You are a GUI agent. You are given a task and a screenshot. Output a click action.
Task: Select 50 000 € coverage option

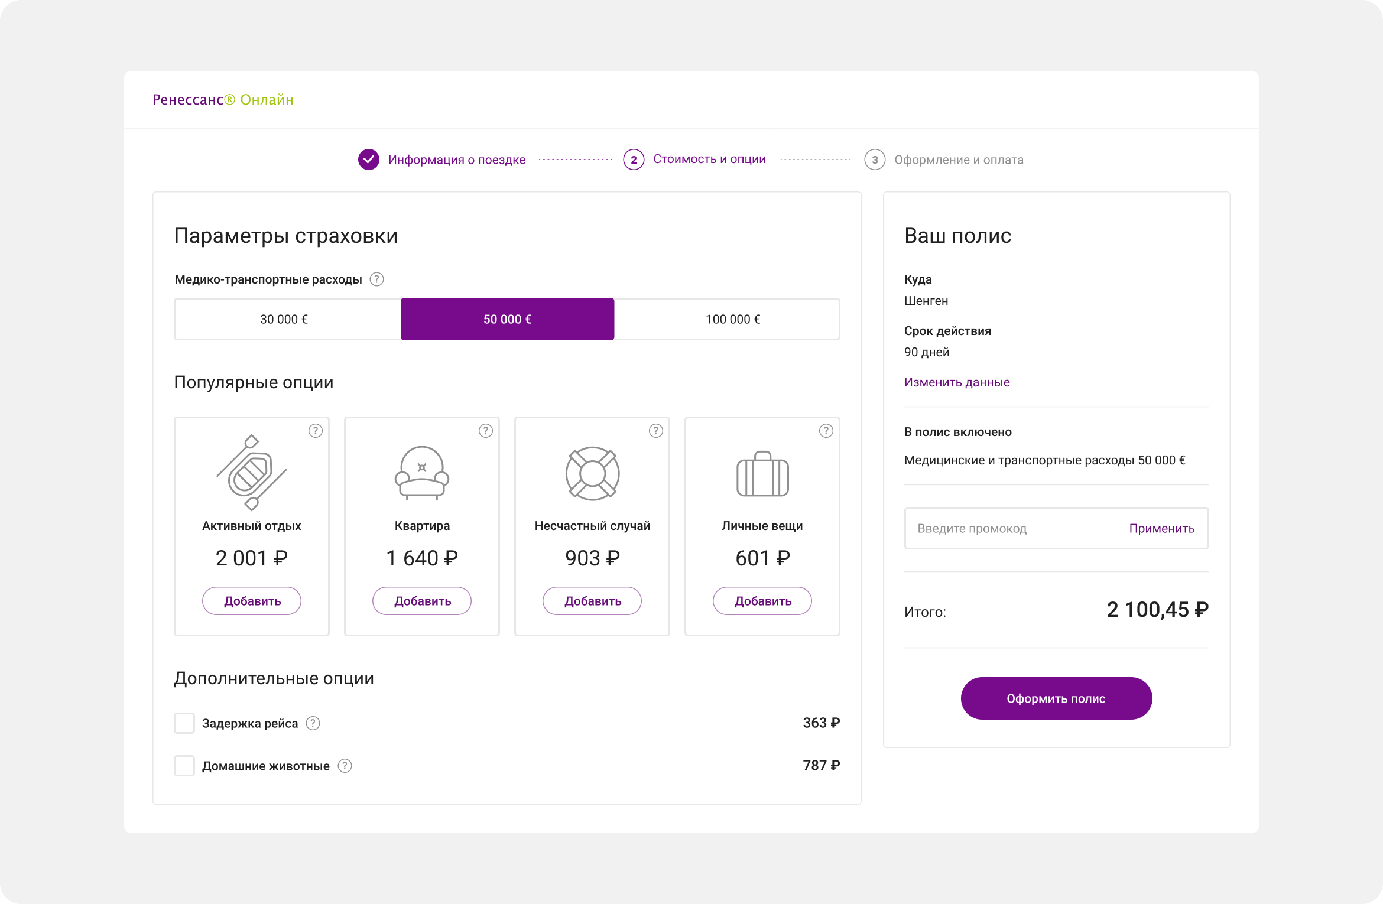point(507,319)
